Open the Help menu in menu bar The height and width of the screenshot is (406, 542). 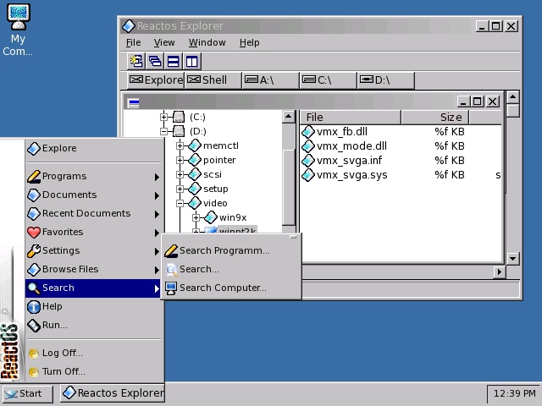(x=249, y=42)
